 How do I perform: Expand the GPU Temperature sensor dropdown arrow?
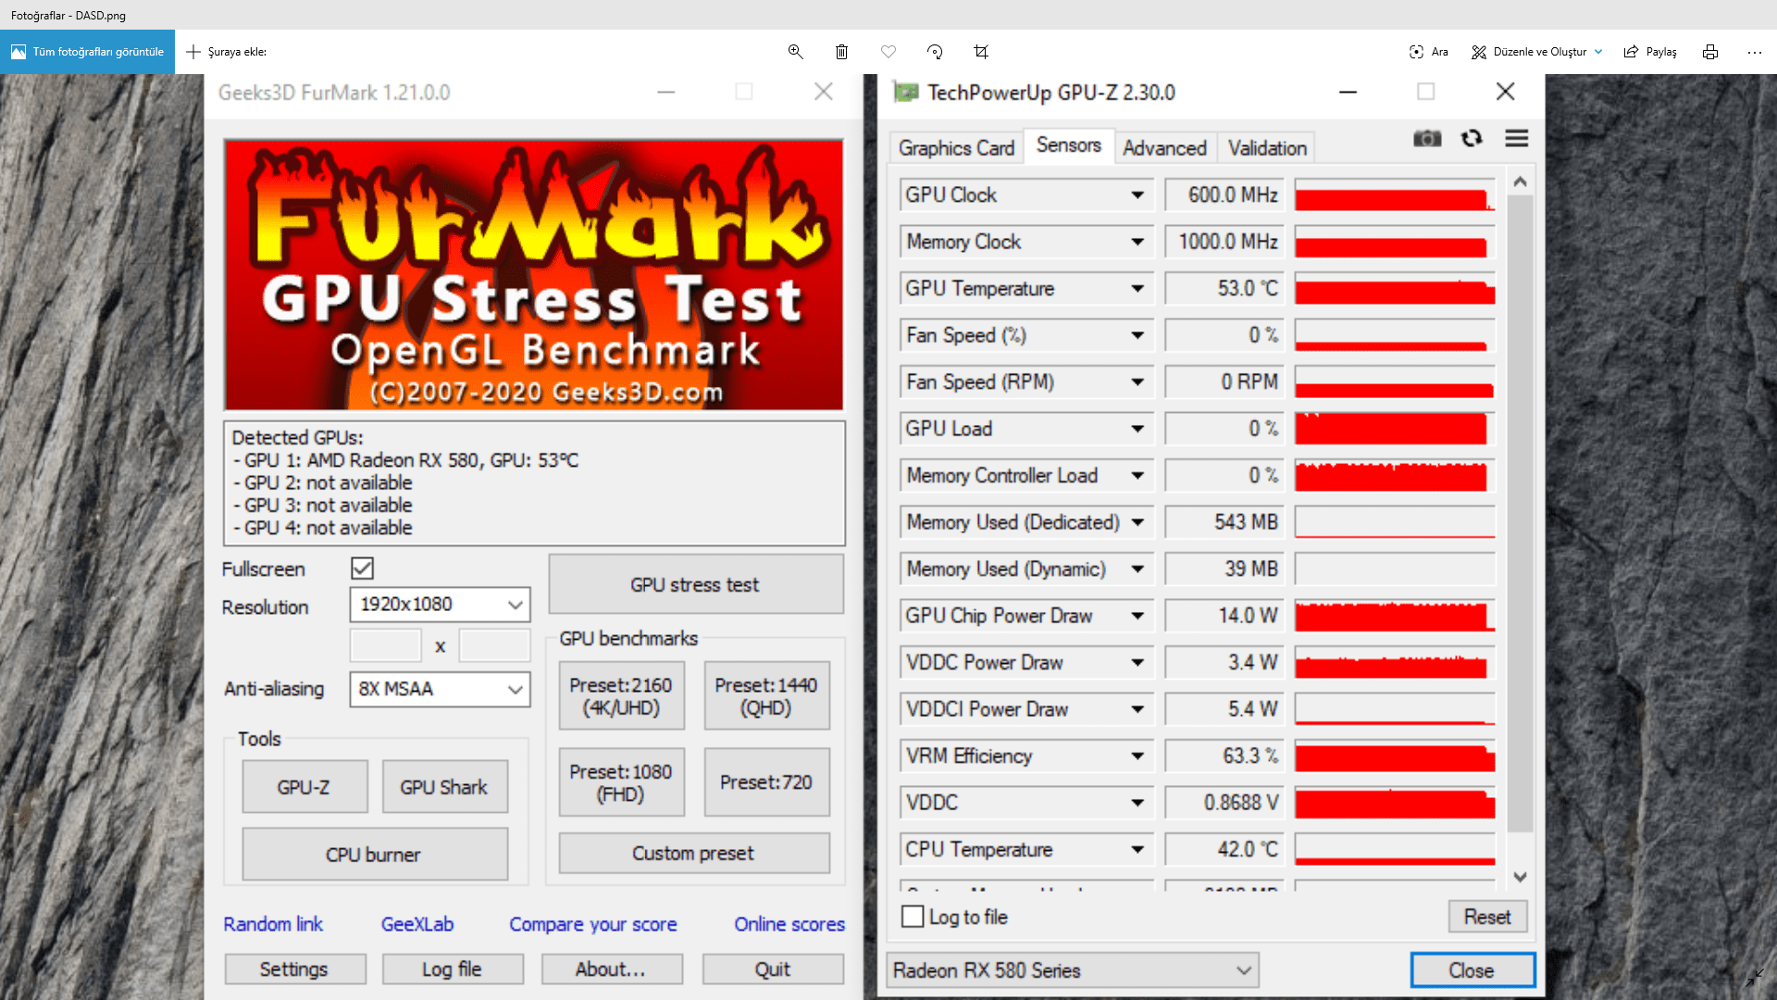click(1137, 289)
